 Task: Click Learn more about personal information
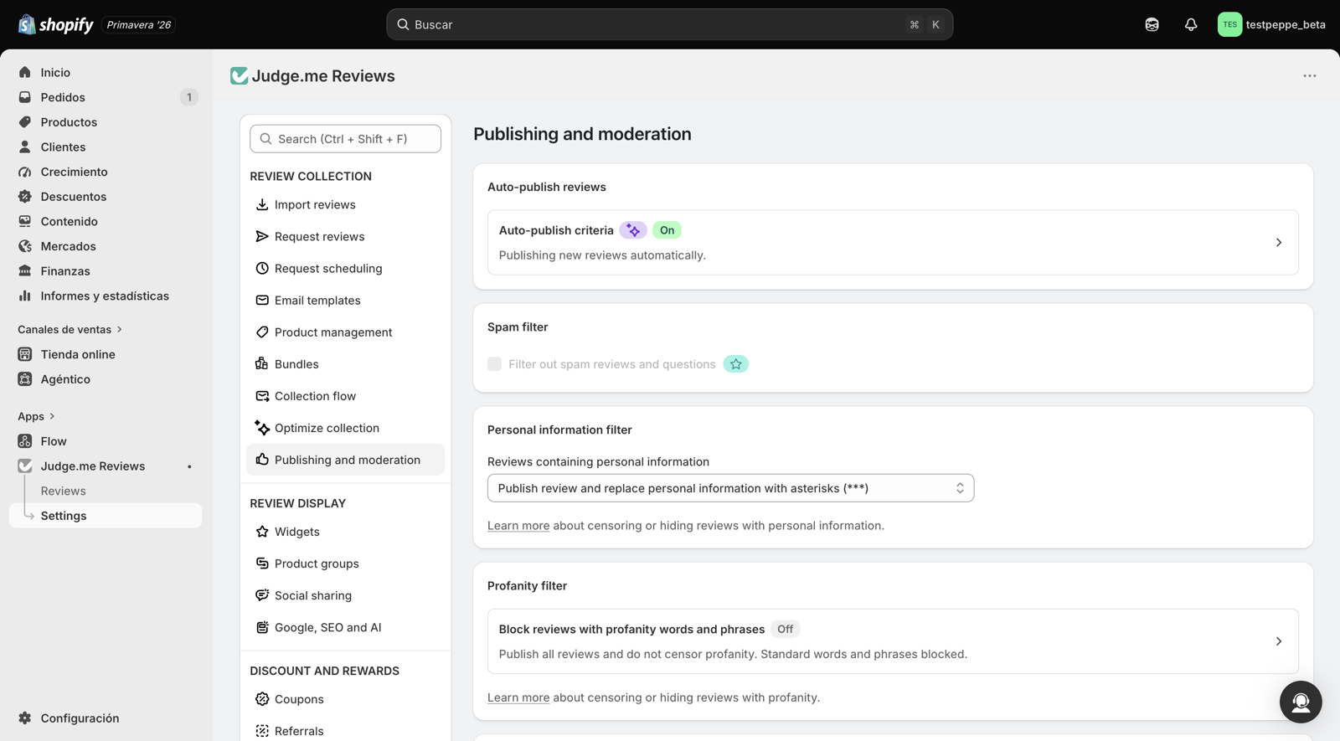pos(518,526)
